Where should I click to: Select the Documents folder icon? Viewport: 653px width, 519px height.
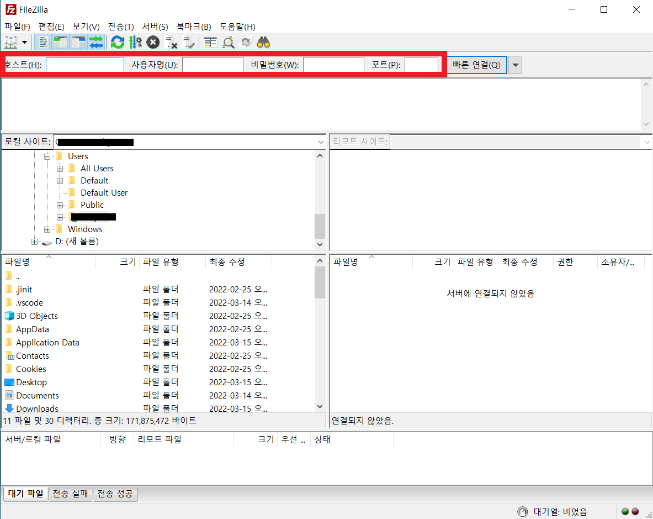pos(9,396)
